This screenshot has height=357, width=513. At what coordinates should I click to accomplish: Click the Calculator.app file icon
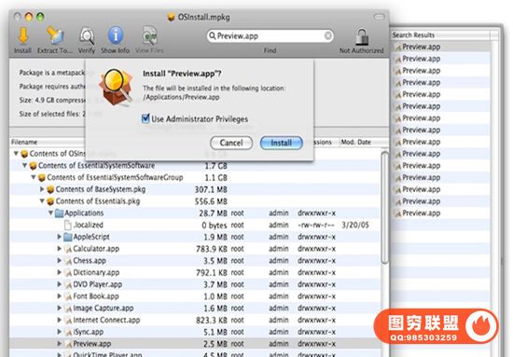coord(68,249)
